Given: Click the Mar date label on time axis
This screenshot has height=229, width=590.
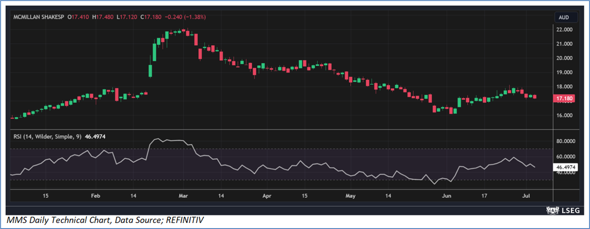Looking at the screenshot, I should (183, 196).
